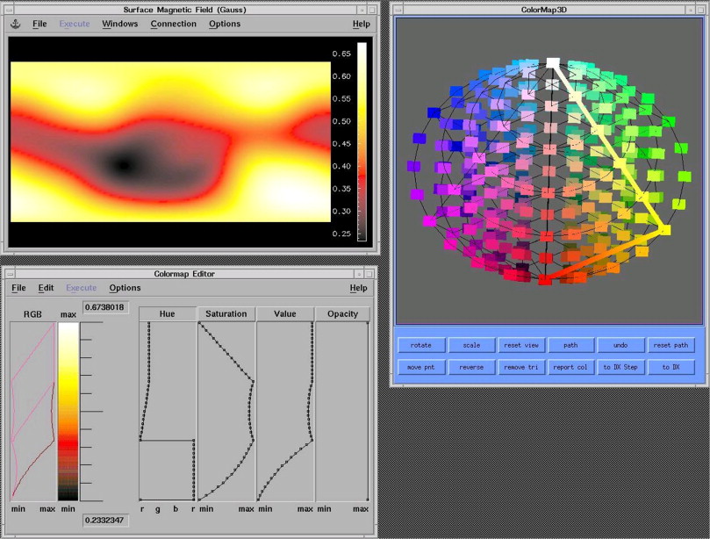Click the to DX Step button
The width and height of the screenshot is (710, 539).
pyautogui.click(x=620, y=367)
